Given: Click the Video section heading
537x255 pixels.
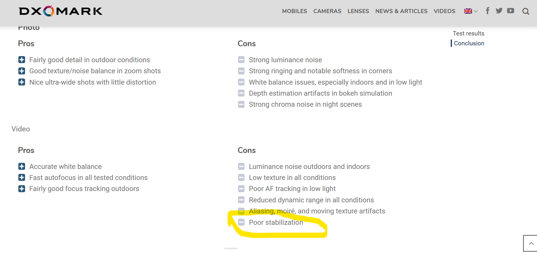Looking at the screenshot, I should click(21, 129).
